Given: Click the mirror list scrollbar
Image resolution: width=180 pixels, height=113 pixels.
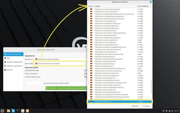Looking at the screenshot, I should coord(151,87).
